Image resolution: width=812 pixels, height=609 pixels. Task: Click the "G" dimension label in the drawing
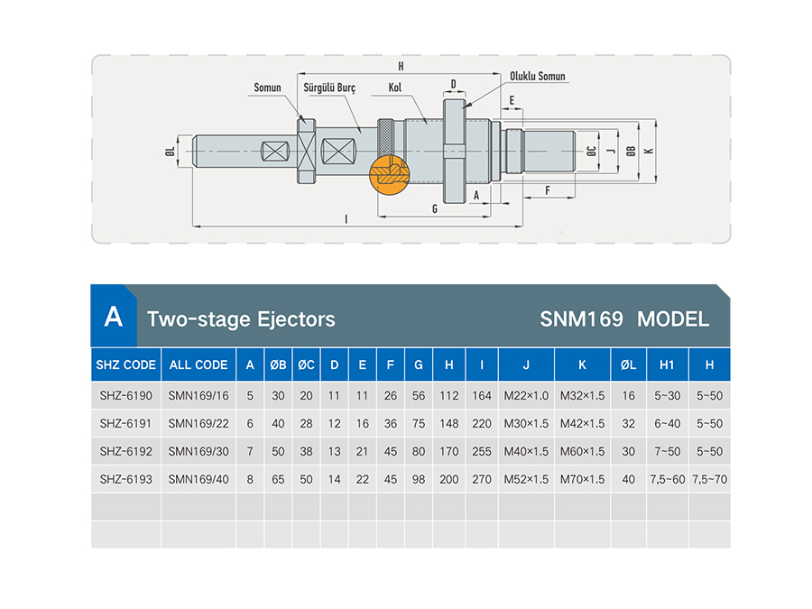point(435,208)
